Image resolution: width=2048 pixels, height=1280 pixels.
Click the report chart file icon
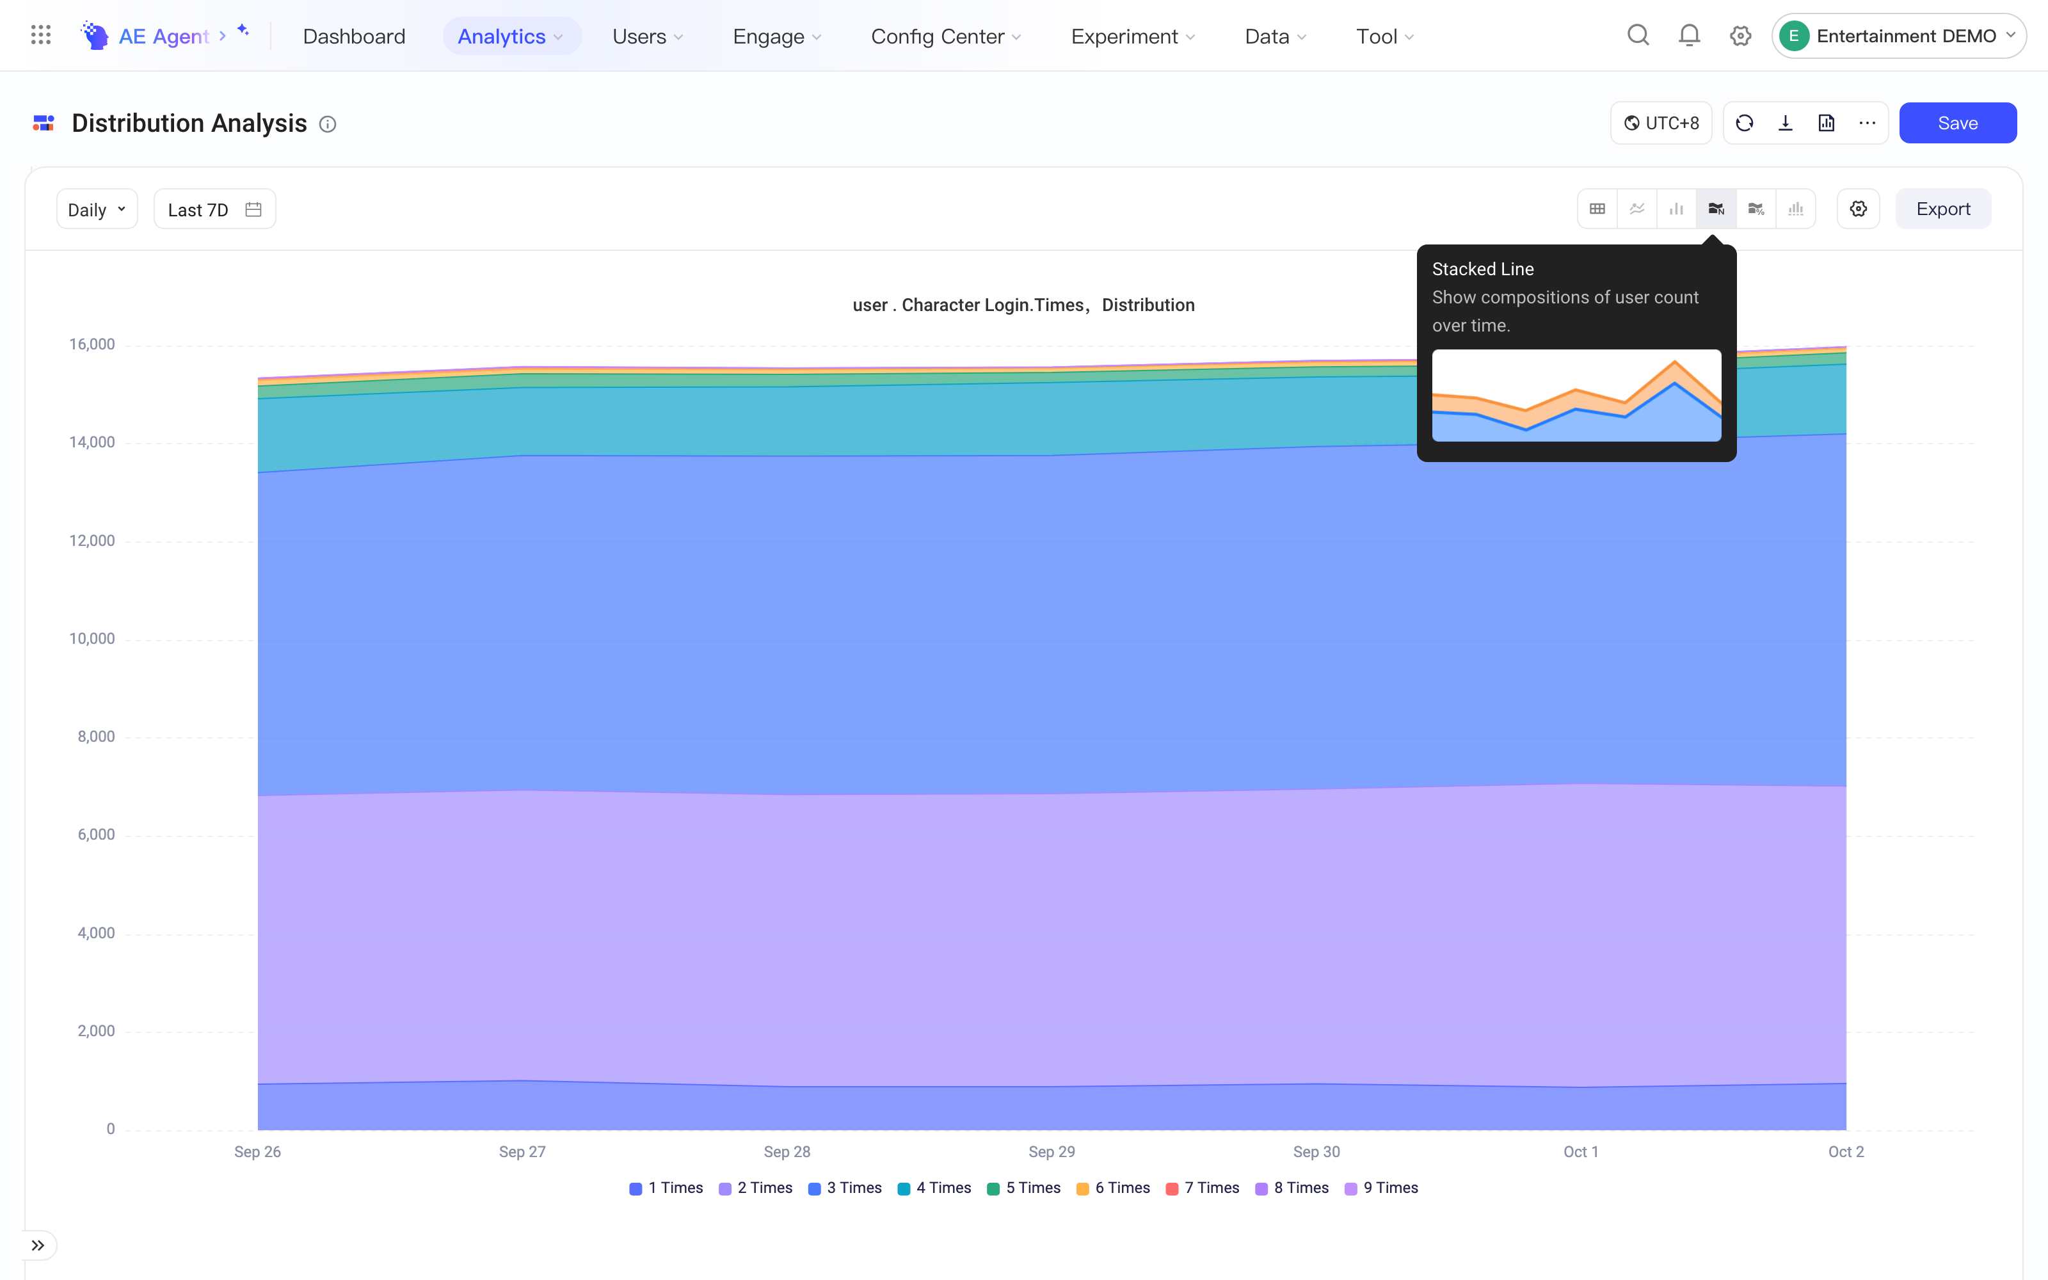click(x=1827, y=124)
